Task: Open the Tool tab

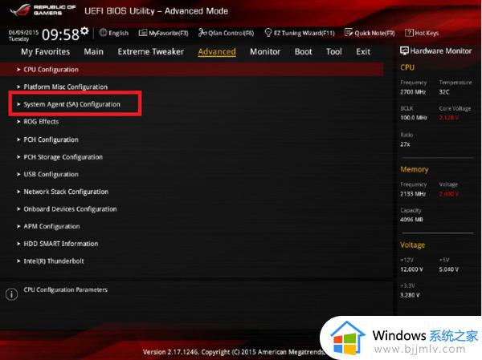Action: click(334, 51)
